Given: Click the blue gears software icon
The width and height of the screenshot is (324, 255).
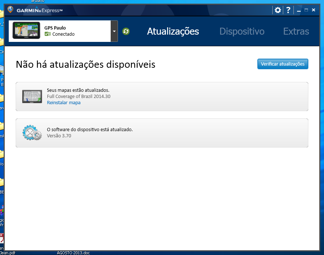Looking at the screenshot, I should 32,133.
